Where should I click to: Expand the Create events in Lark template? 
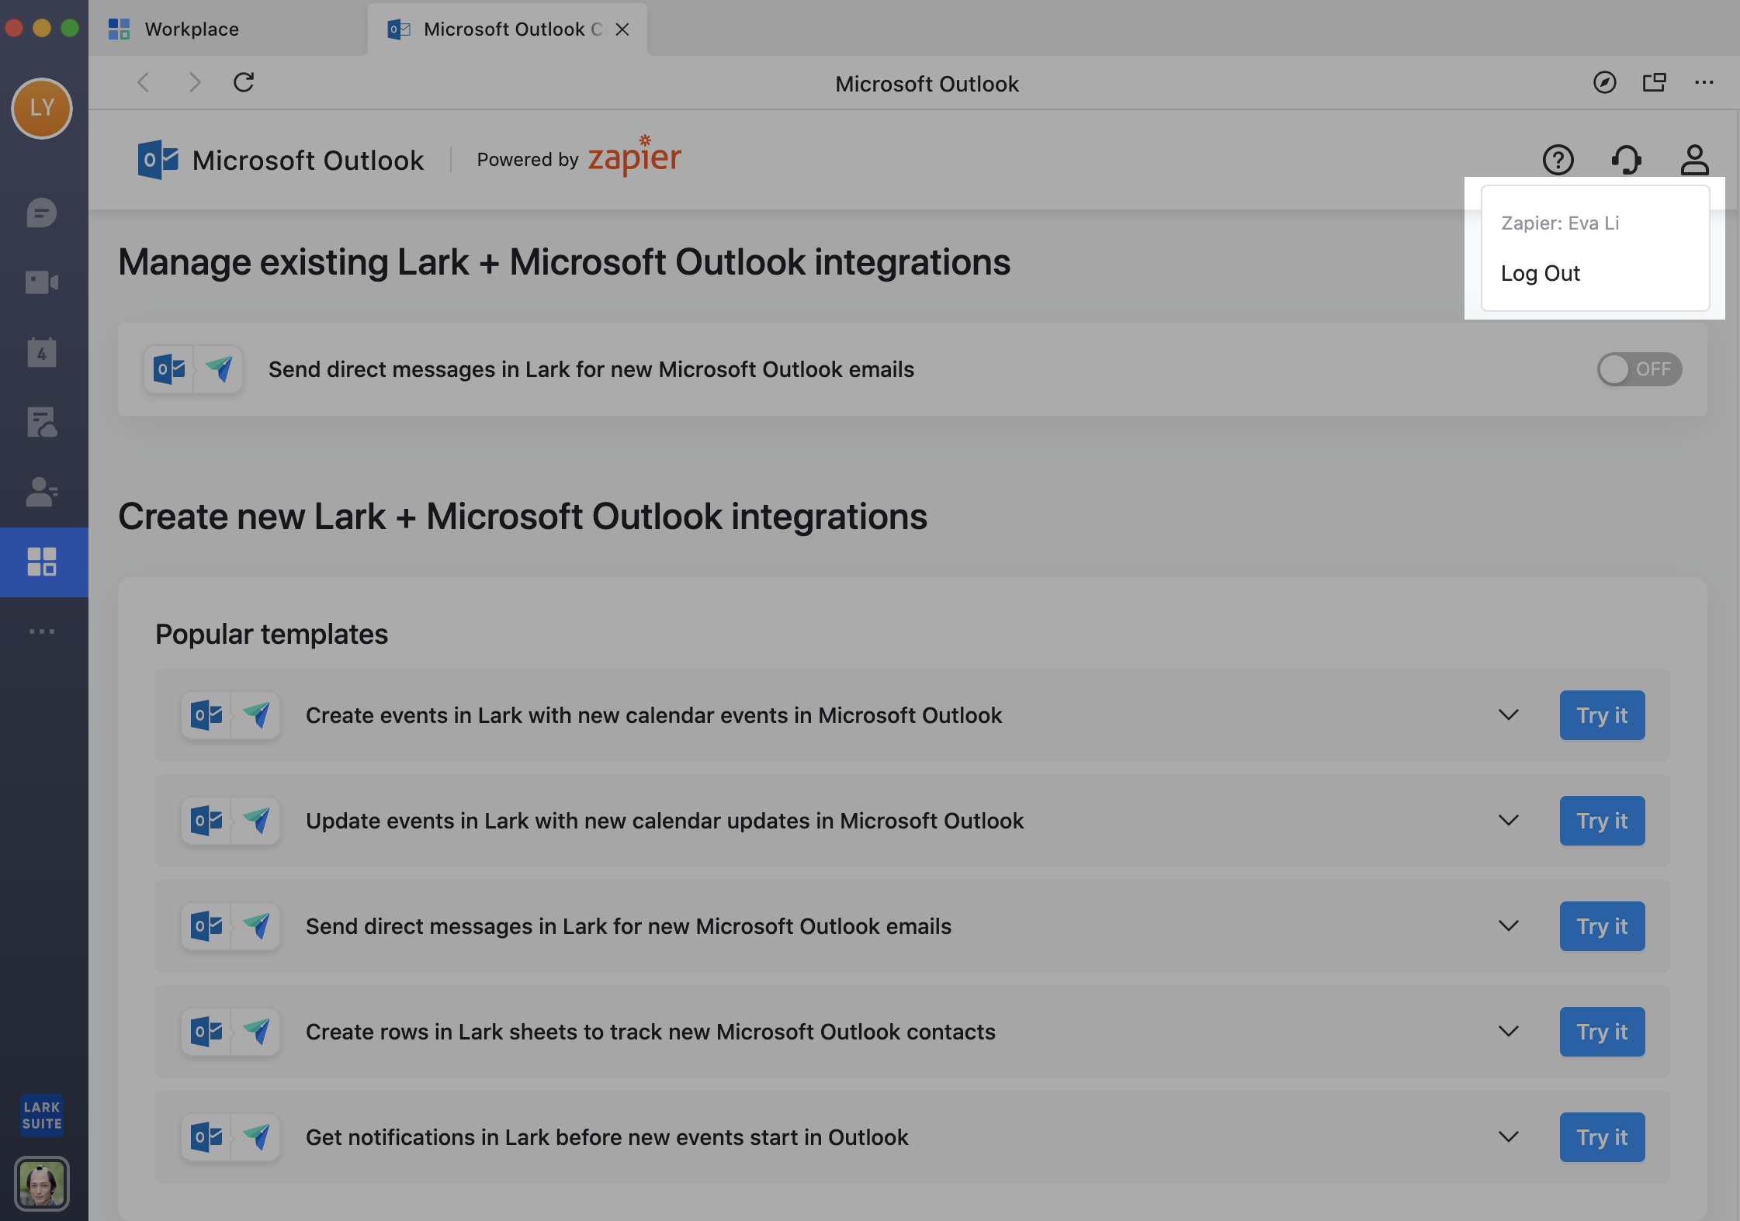(x=1508, y=714)
